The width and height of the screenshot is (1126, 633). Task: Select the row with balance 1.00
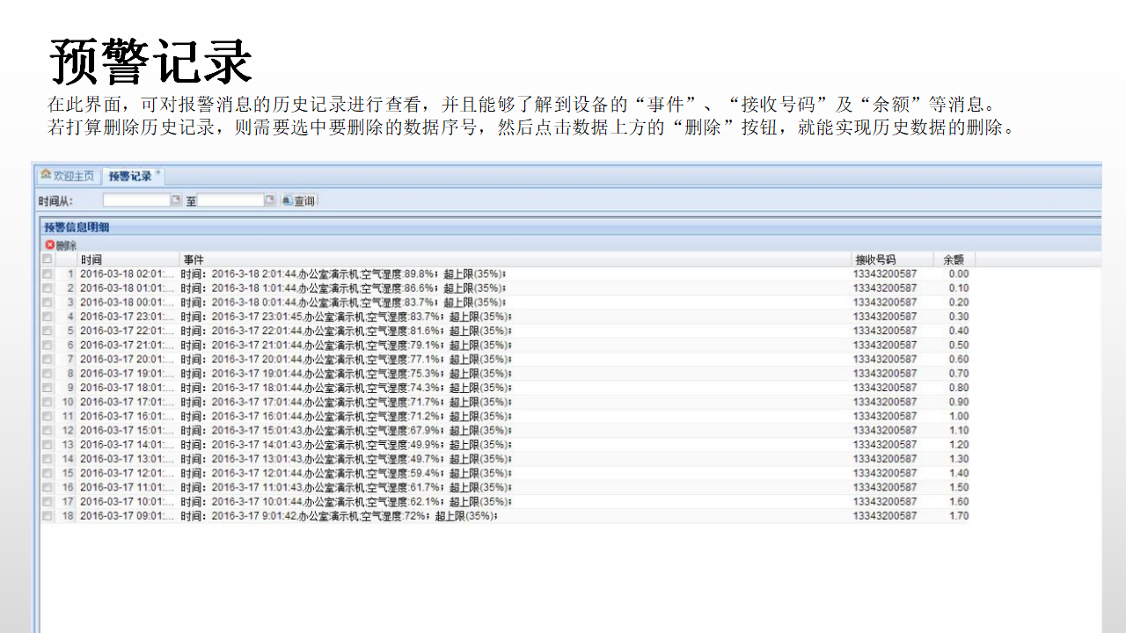(528, 417)
